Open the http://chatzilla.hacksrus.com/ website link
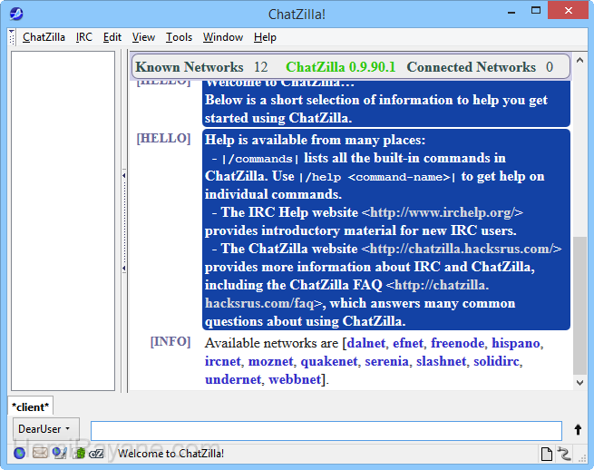Screen dimensions: 594x470 point(462,249)
